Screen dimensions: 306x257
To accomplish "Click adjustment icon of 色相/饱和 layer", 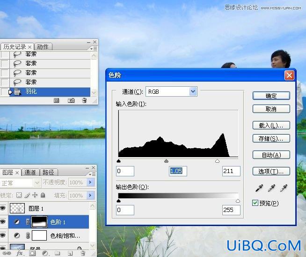I will click(17, 235).
